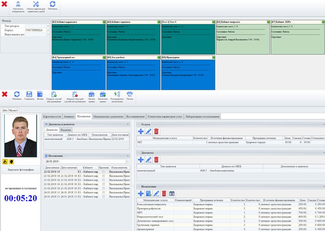Toggle checkbox in the 22.02.2018 visit row
The image size is (325, 231).
(104, 172)
